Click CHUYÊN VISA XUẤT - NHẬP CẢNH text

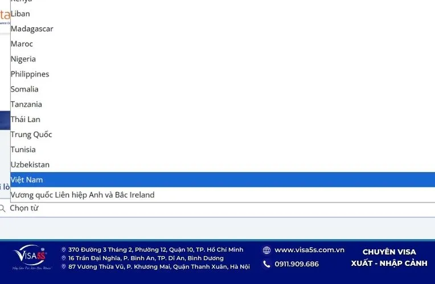pyautogui.click(x=389, y=258)
